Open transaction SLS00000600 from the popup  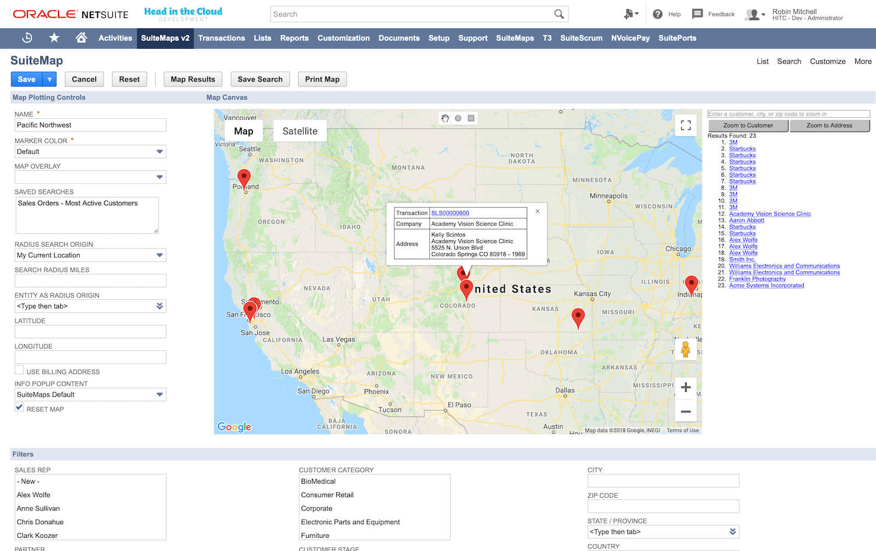pos(450,213)
